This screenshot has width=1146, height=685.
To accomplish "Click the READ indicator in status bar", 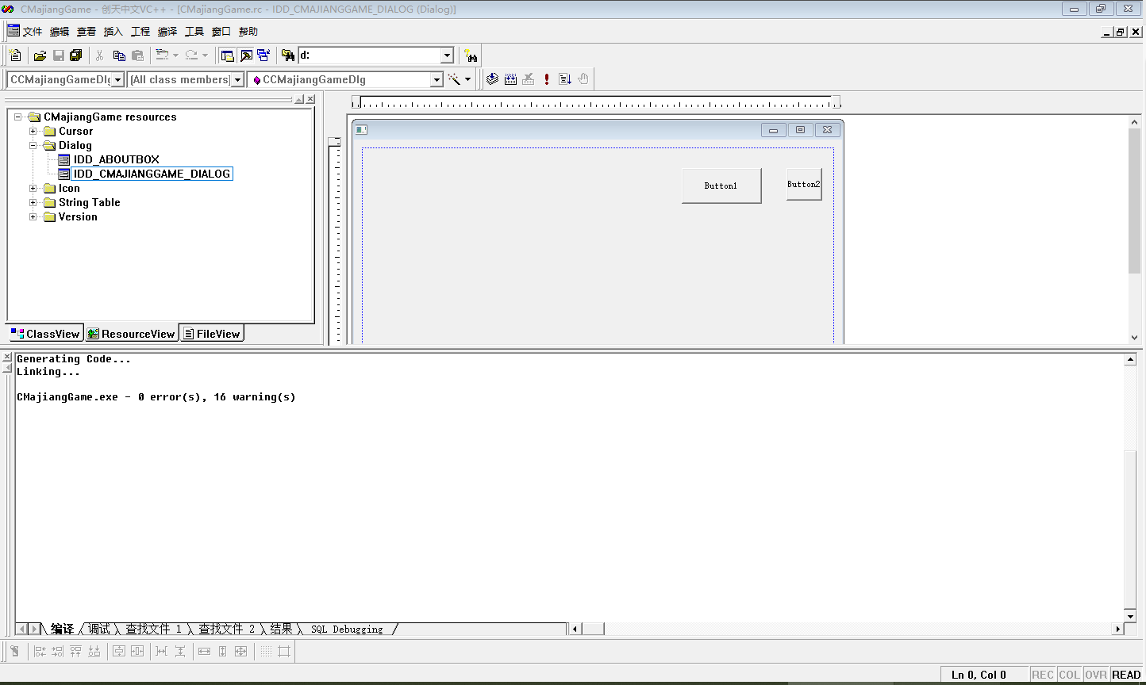I will 1126,675.
